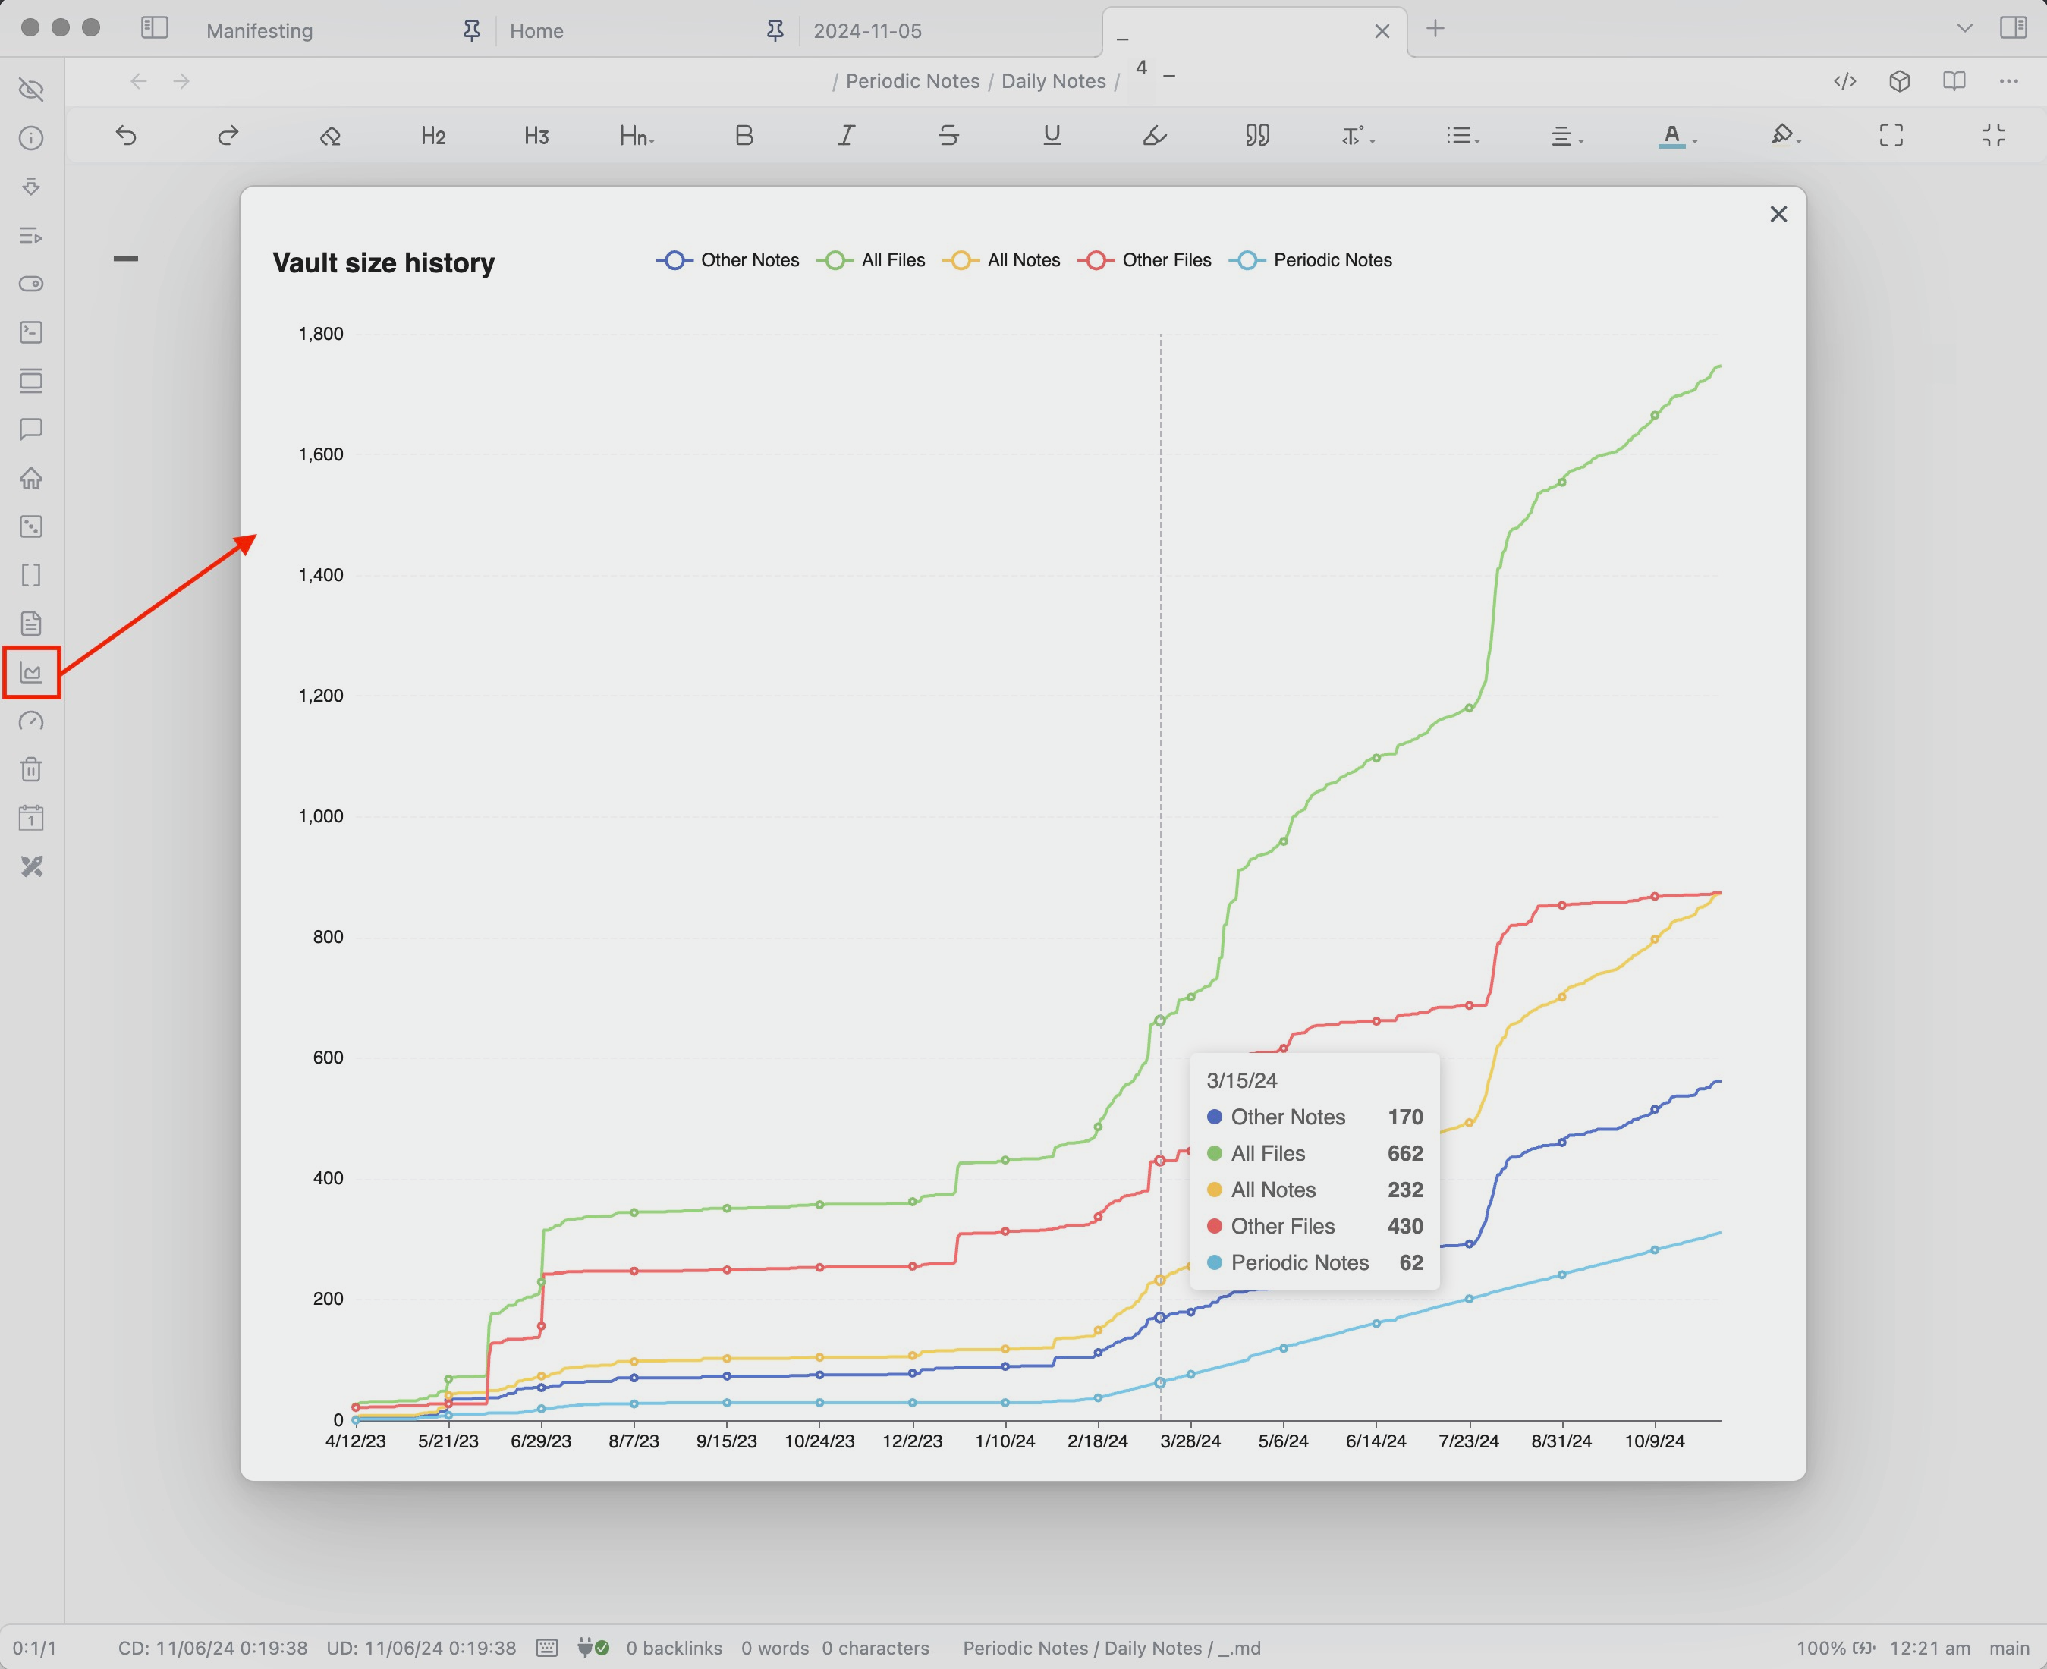Switch to the 2024-11-05 tab
This screenshot has height=1669, width=2047.
(x=866, y=31)
